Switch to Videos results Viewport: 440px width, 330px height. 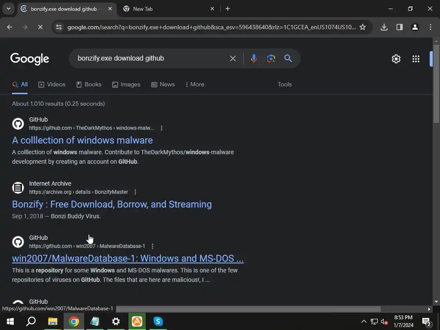(52, 85)
